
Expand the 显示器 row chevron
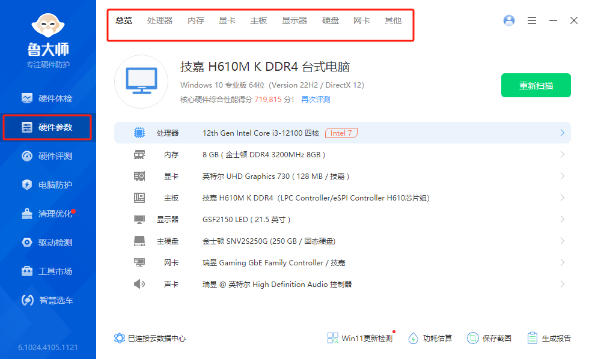pos(562,219)
